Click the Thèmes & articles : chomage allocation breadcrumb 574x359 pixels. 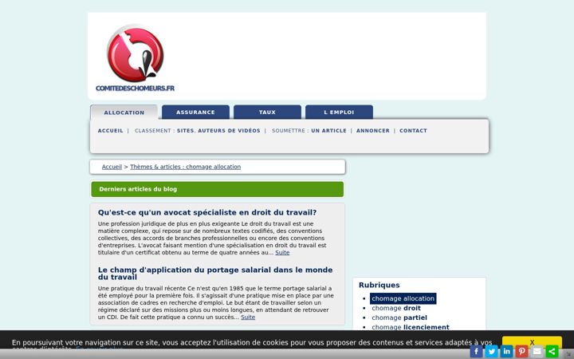click(x=185, y=167)
